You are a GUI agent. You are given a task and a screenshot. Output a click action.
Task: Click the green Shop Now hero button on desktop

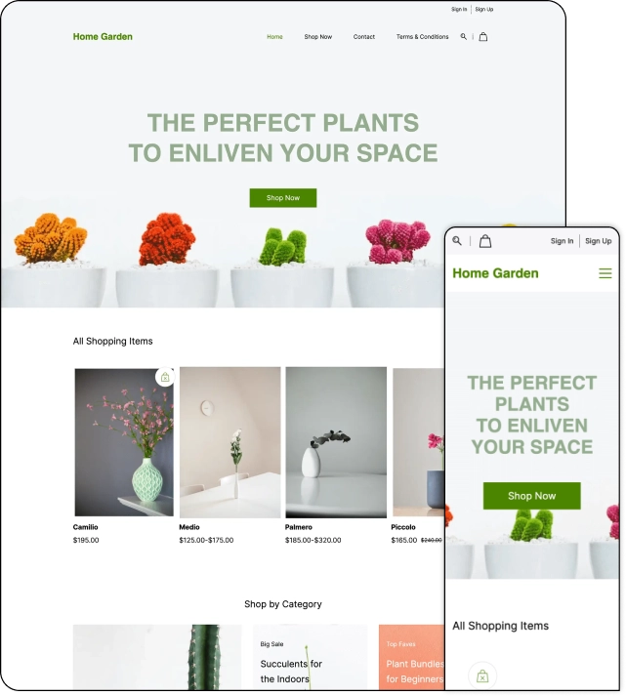283,198
